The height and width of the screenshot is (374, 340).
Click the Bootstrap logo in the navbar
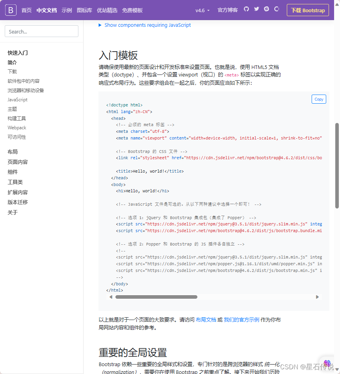[x=9, y=10]
